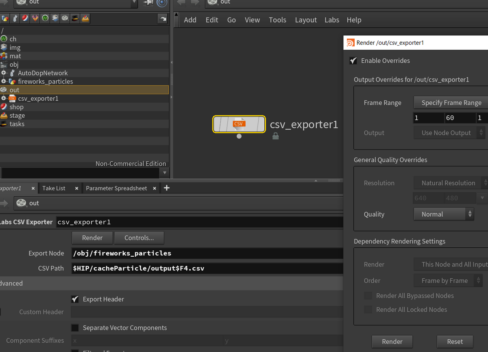Screen dimensions: 488x352
Task: Check Render All Locked Nodes
Action: tap(368, 310)
